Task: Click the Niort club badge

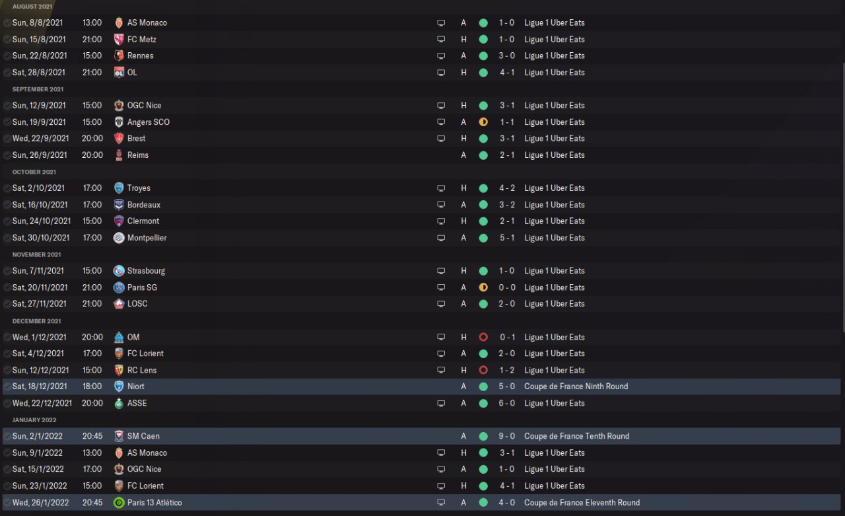Action: pyautogui.click(x=119, y=387)
